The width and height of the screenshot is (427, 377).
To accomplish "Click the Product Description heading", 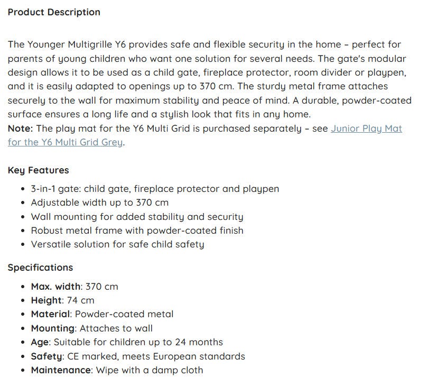I will point(54,12).
